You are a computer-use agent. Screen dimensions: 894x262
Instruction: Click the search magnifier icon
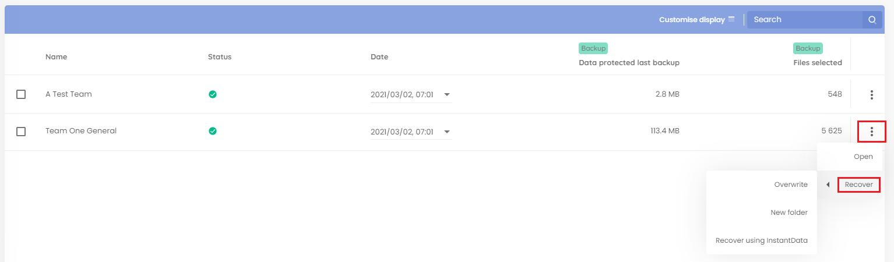click(872, 19)
